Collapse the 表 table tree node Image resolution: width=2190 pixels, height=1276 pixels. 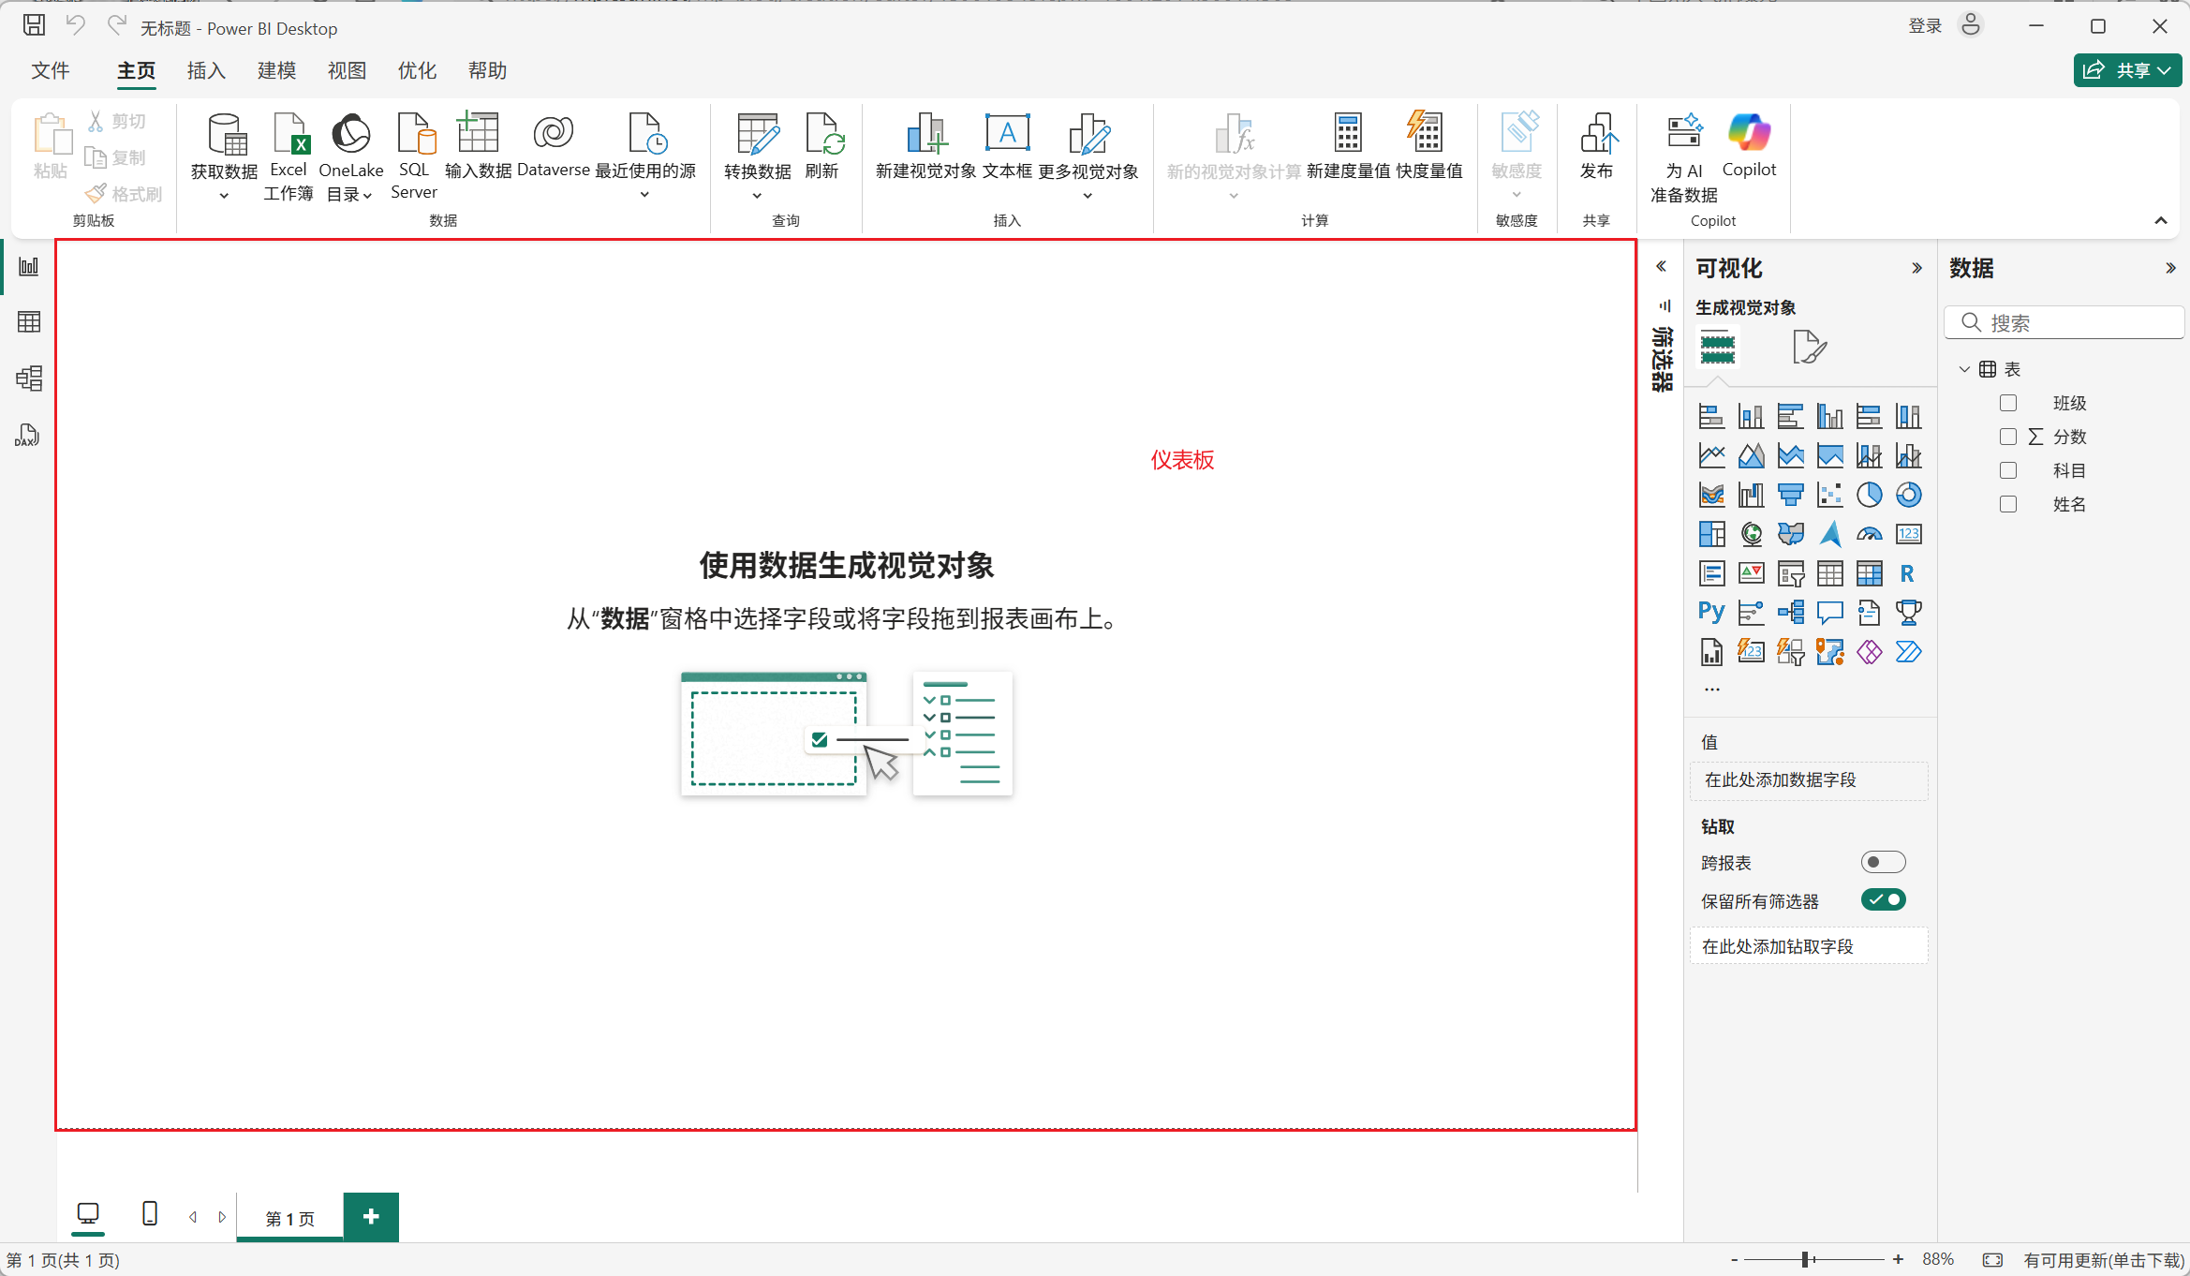click(1964, 369)
